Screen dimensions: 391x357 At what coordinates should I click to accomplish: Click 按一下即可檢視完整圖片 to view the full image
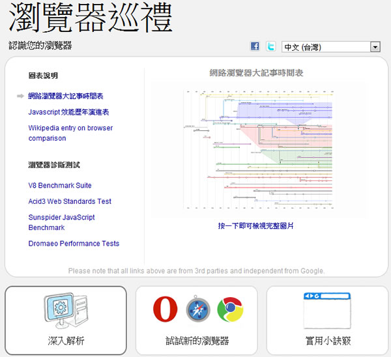(256, 226)
